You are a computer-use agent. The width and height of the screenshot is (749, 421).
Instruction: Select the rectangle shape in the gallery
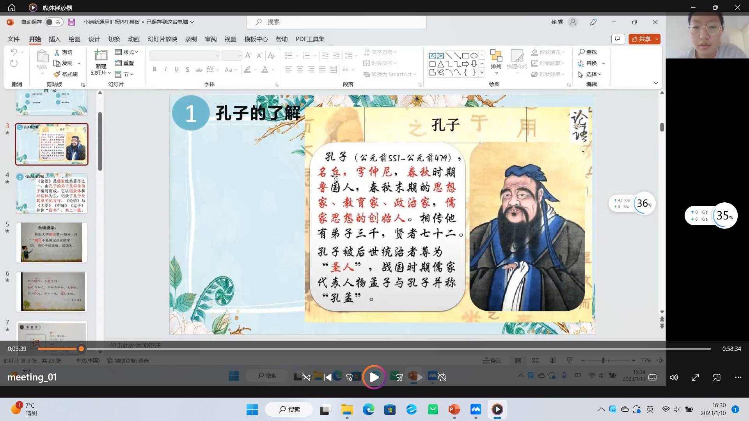(465, 56)
